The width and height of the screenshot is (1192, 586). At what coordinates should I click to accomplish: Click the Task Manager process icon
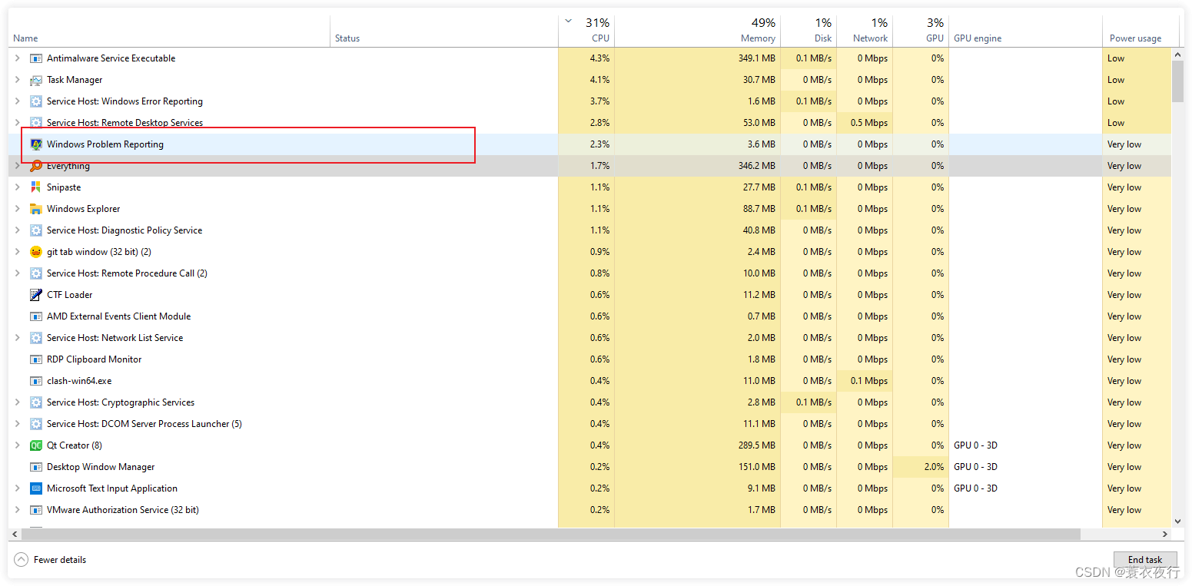tap(35, 80)
